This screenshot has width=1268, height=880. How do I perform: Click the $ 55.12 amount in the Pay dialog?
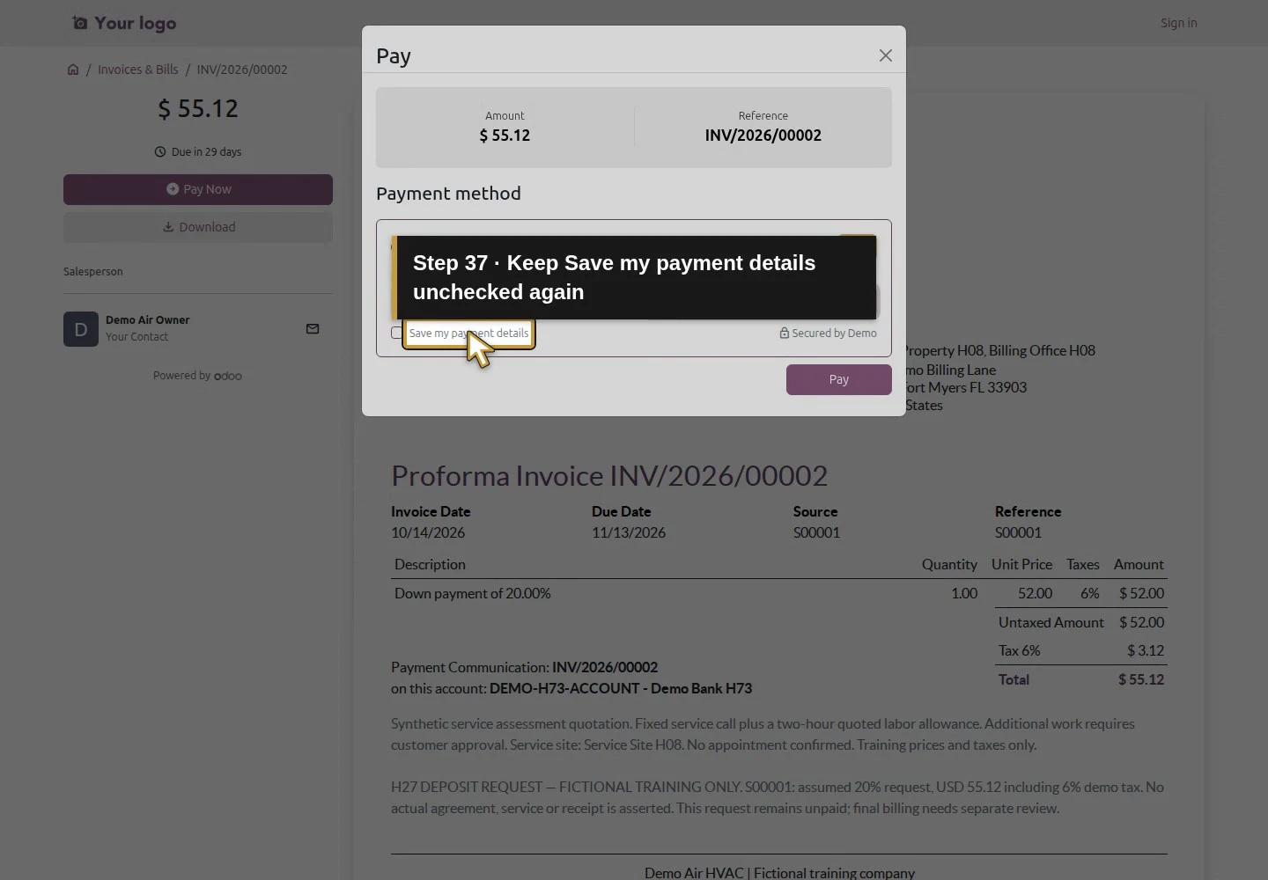click(x=505, y=136)
